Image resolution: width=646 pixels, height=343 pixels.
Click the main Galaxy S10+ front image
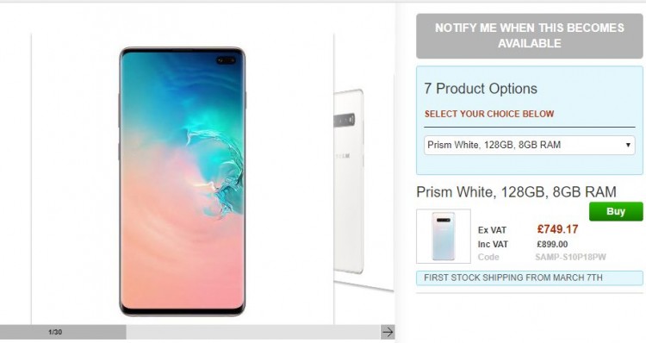[183, 181]
